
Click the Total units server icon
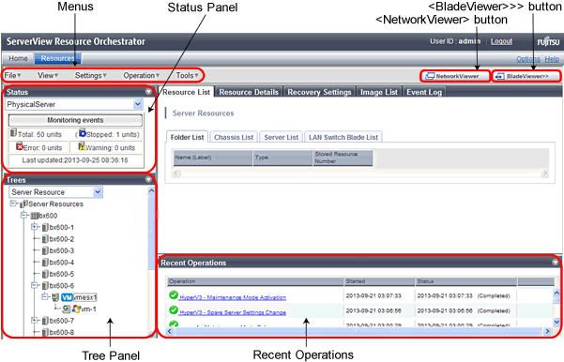pos(13,133)
